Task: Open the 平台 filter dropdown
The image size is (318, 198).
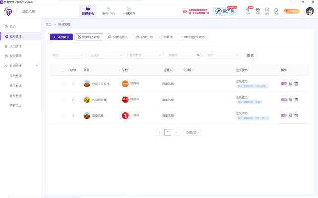Action: tap(68, 55)
